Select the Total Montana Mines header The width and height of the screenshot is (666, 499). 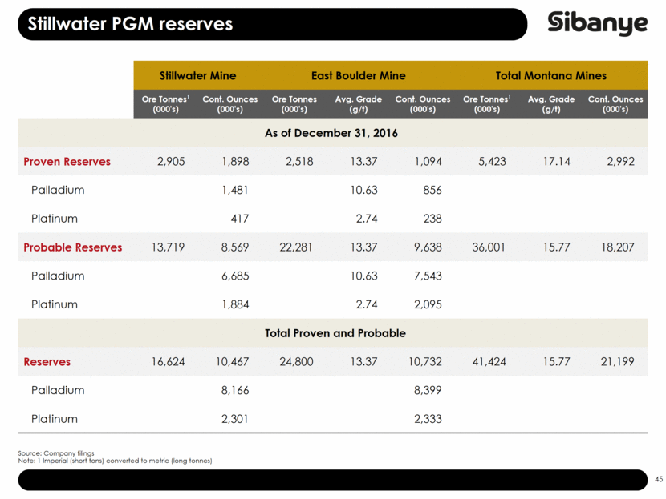coord(551,75)
